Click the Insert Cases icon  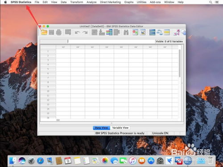tap(135, 32)
